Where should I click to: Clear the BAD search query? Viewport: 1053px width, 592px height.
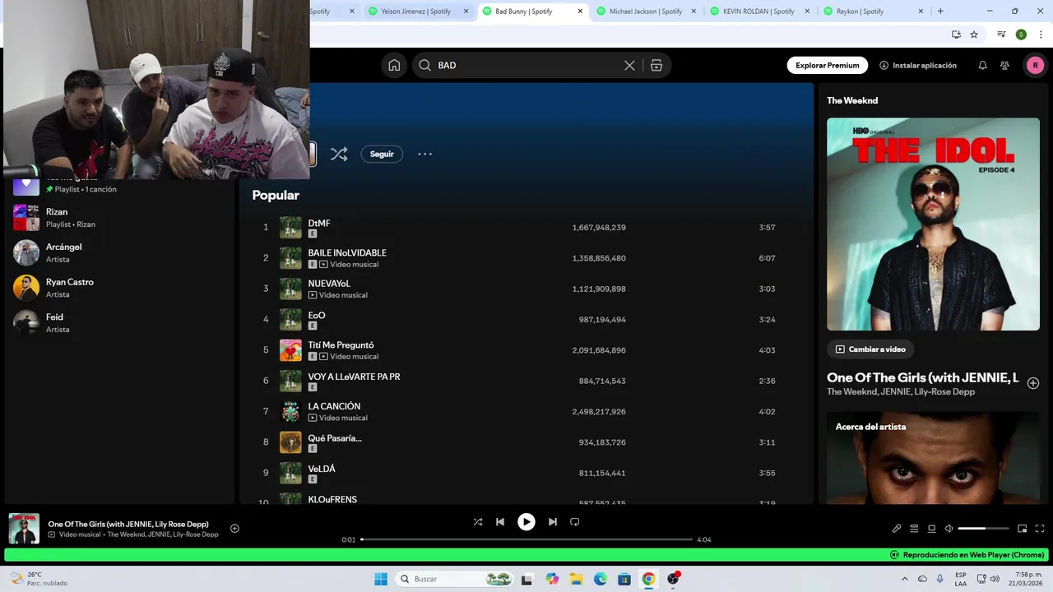coord(629,65)
